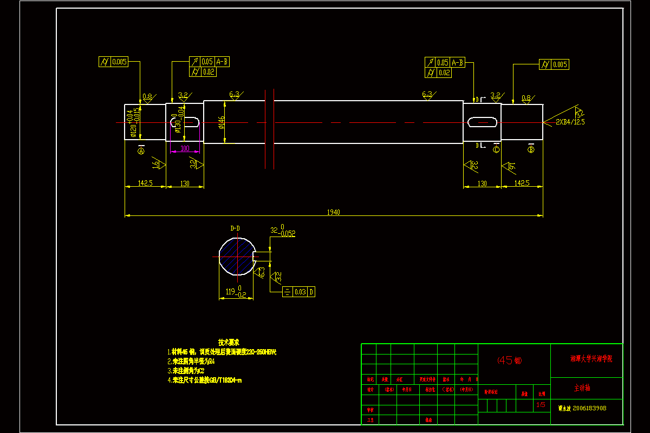
Task: Click the 设计 cell in title block
Action: [370, 389]
